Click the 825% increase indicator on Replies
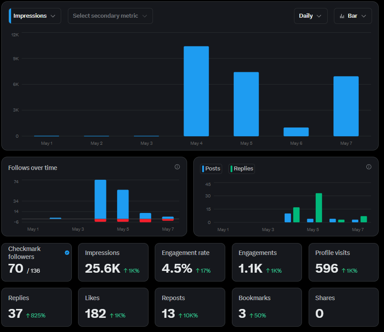The width and height of the screenshot is (384, 332). tap(36, 315)
